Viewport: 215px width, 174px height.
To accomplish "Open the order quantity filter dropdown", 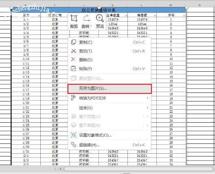I will (x=126, y=15).
